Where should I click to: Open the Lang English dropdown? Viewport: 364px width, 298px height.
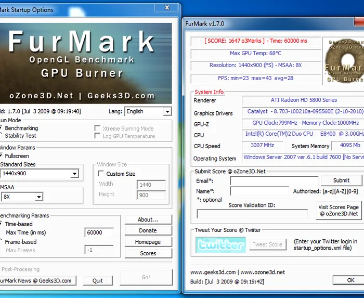(x=148, y=111)
